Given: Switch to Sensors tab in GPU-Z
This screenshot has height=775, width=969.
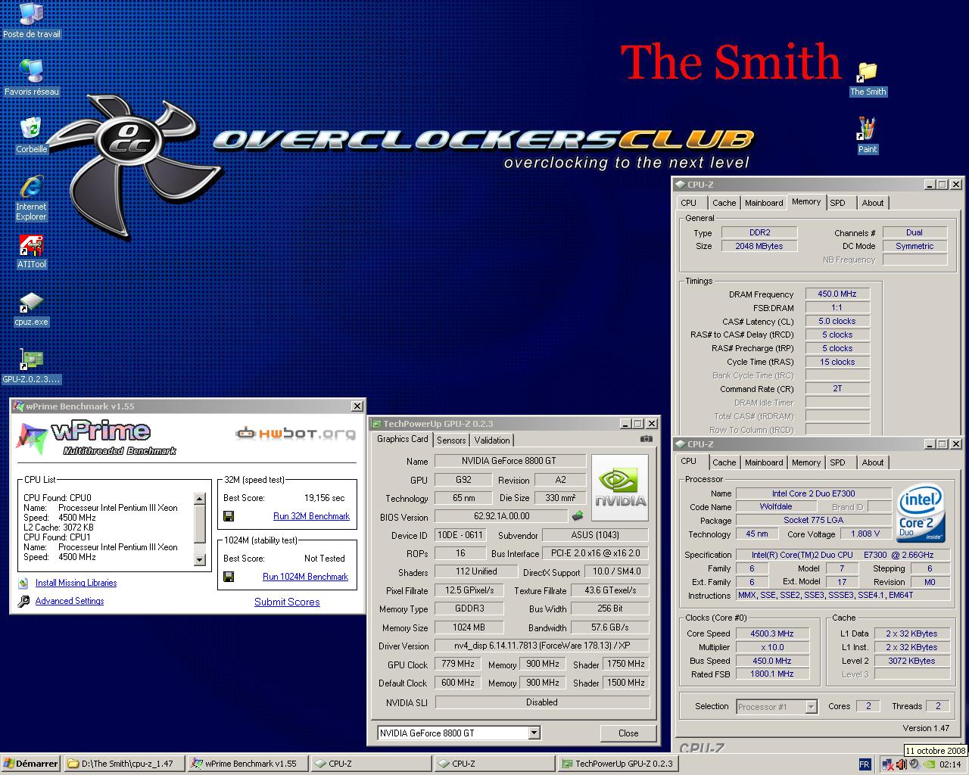Looking at the screenshot, I should pos(451,440).
